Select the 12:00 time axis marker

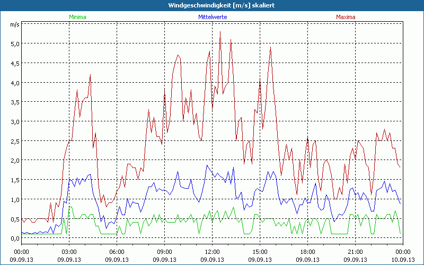[212, 252]
